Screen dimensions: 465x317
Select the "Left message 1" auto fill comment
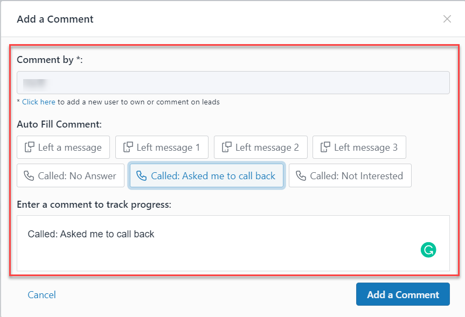(162, 147)
